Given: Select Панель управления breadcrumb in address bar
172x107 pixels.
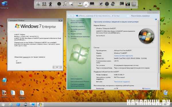Looking at the screenshot, I should coord(87,16).
